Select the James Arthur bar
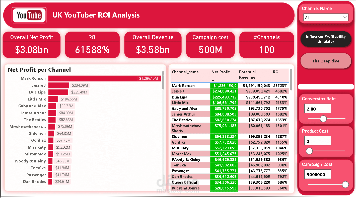 point(52,113)
